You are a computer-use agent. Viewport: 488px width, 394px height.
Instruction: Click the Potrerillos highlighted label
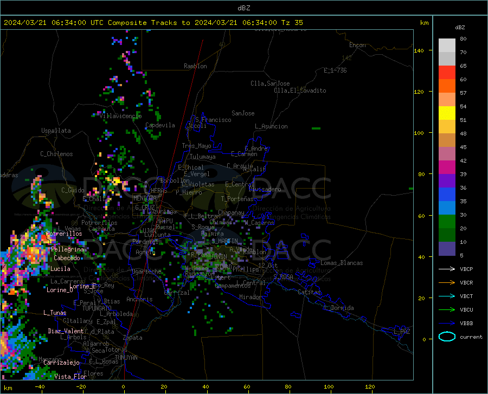[64, 234]
